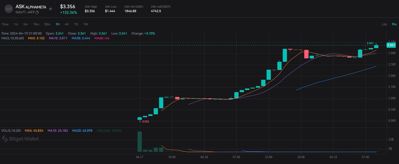The height and width of the screenshot is (164, 399).
Task: Click the tall green volume bar at 04-17
Action: click(x=140, y=142)
